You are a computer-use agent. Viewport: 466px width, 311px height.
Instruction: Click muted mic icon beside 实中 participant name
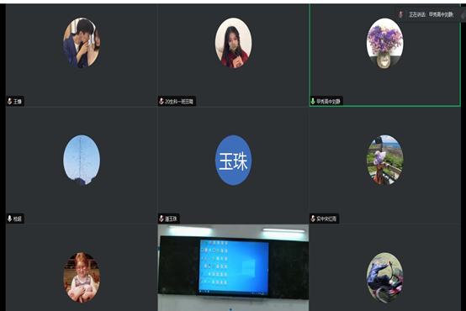point(313,219)
